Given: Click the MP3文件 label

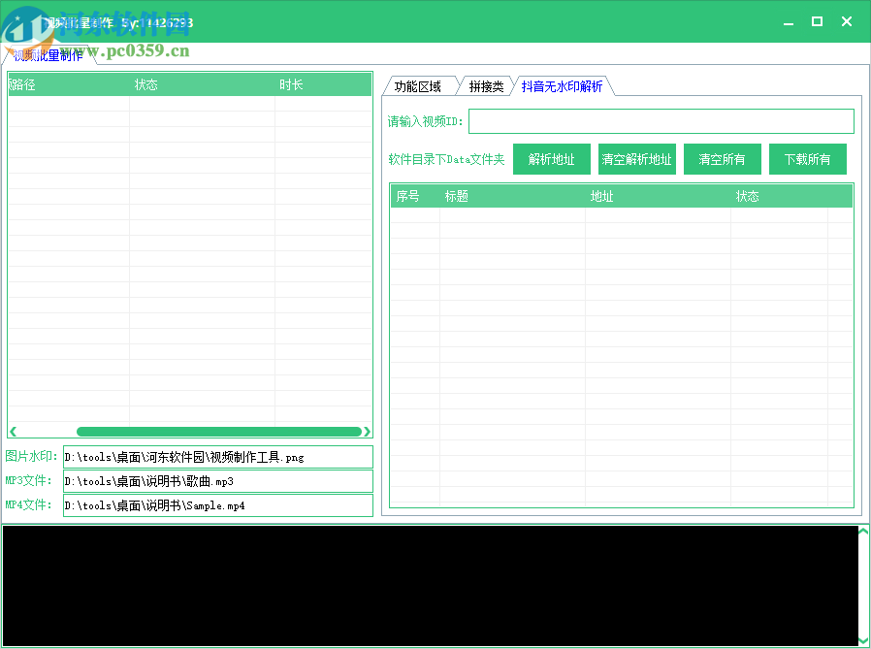Looking at the screenshot, I should [x=28, y=480].
